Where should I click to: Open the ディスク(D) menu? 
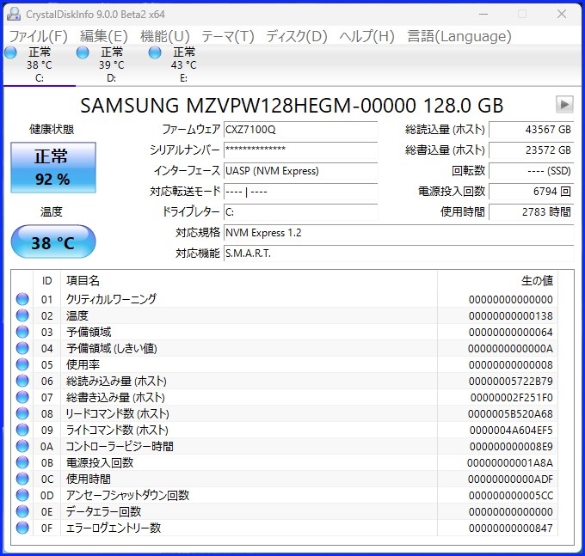[297, 36]
